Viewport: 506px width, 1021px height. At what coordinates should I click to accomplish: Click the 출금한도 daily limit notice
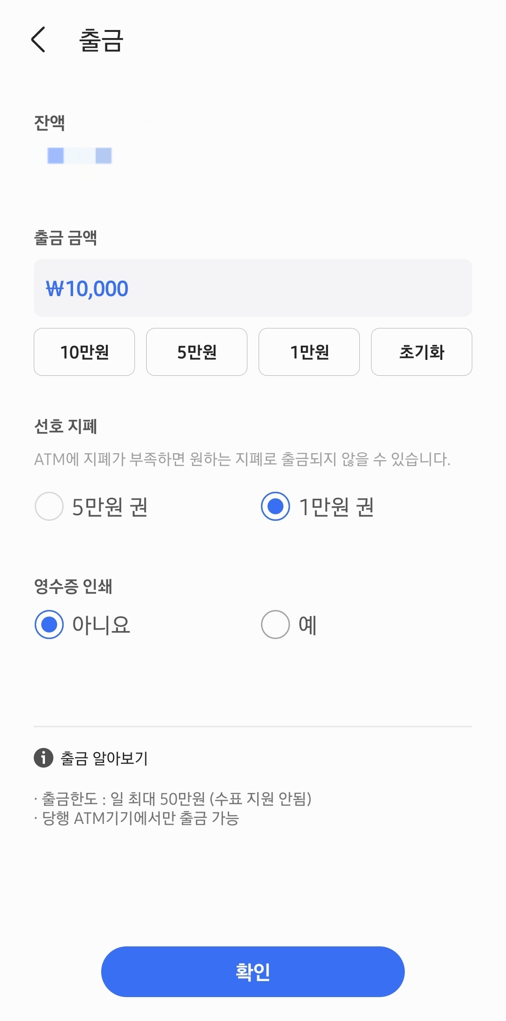click(x=173, y=798)
